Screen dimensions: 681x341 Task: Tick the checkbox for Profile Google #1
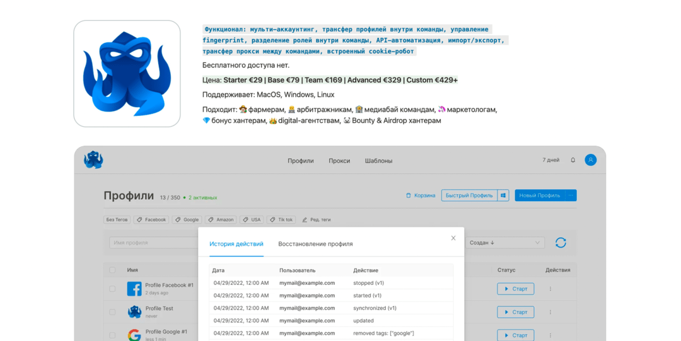[x=112, y=335]
